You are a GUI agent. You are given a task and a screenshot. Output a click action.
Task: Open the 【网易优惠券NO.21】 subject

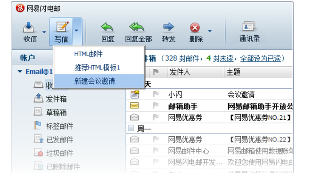click(260, 118)
